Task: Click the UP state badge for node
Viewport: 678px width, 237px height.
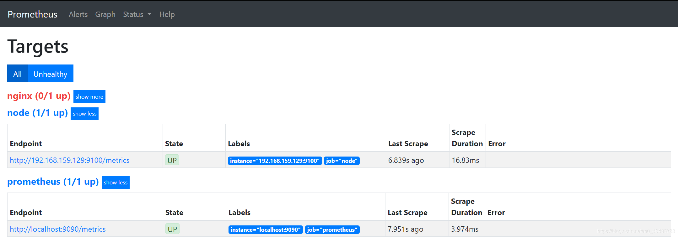Action: [172, 160]
